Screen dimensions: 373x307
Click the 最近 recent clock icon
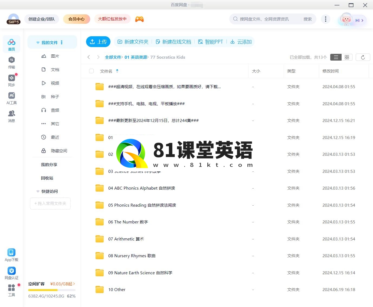click(x=44, y=137)
